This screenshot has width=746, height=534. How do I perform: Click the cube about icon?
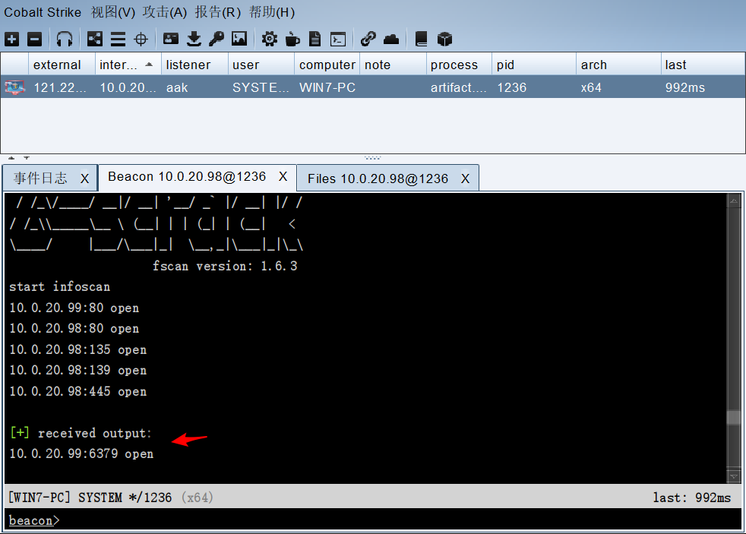pyautogui.click(x=444, y=39)
